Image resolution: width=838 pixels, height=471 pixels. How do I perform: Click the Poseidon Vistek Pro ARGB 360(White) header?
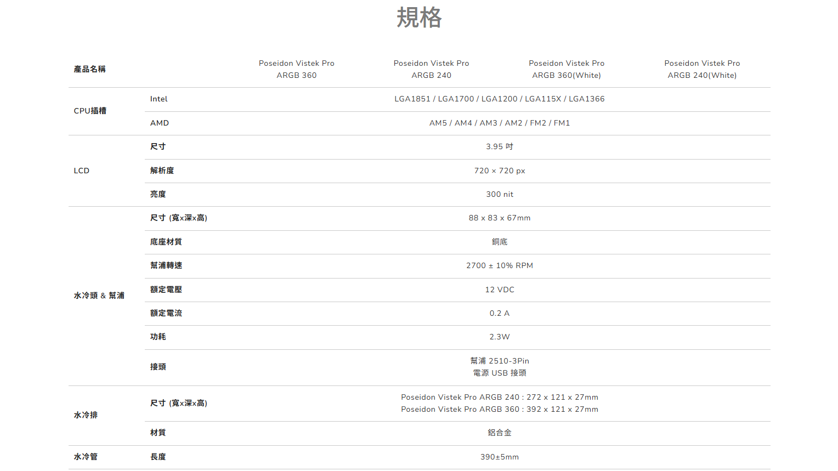[x=567, y=69]
